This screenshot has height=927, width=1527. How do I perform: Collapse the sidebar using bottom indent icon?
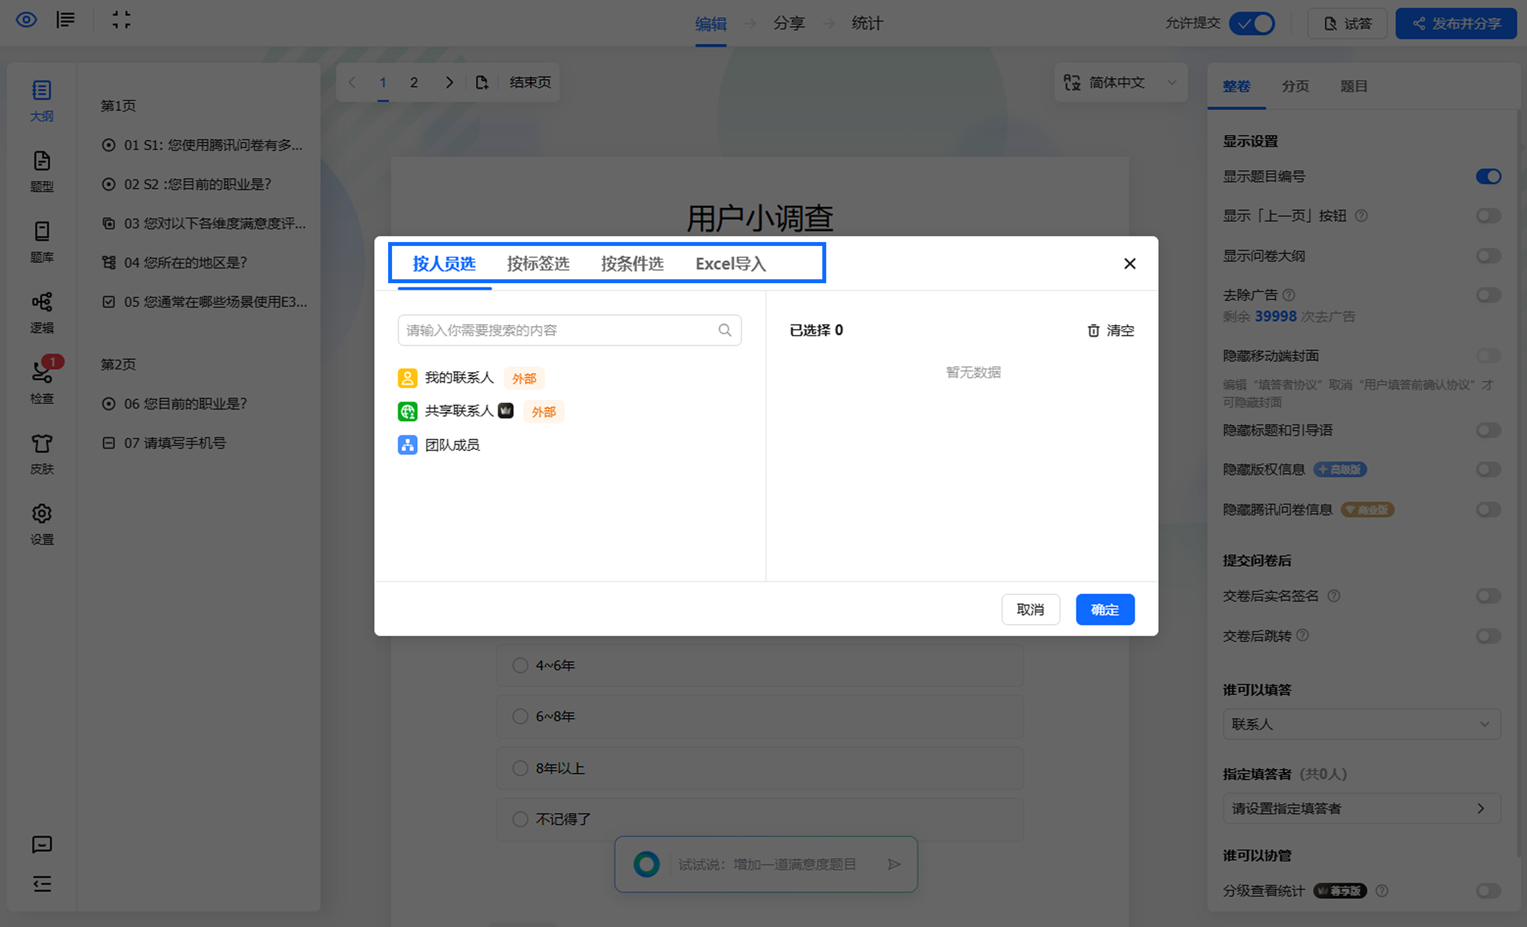[x=42, y=883]
